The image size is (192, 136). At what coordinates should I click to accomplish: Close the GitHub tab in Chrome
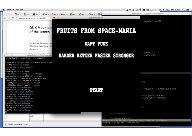coord(21,14)
